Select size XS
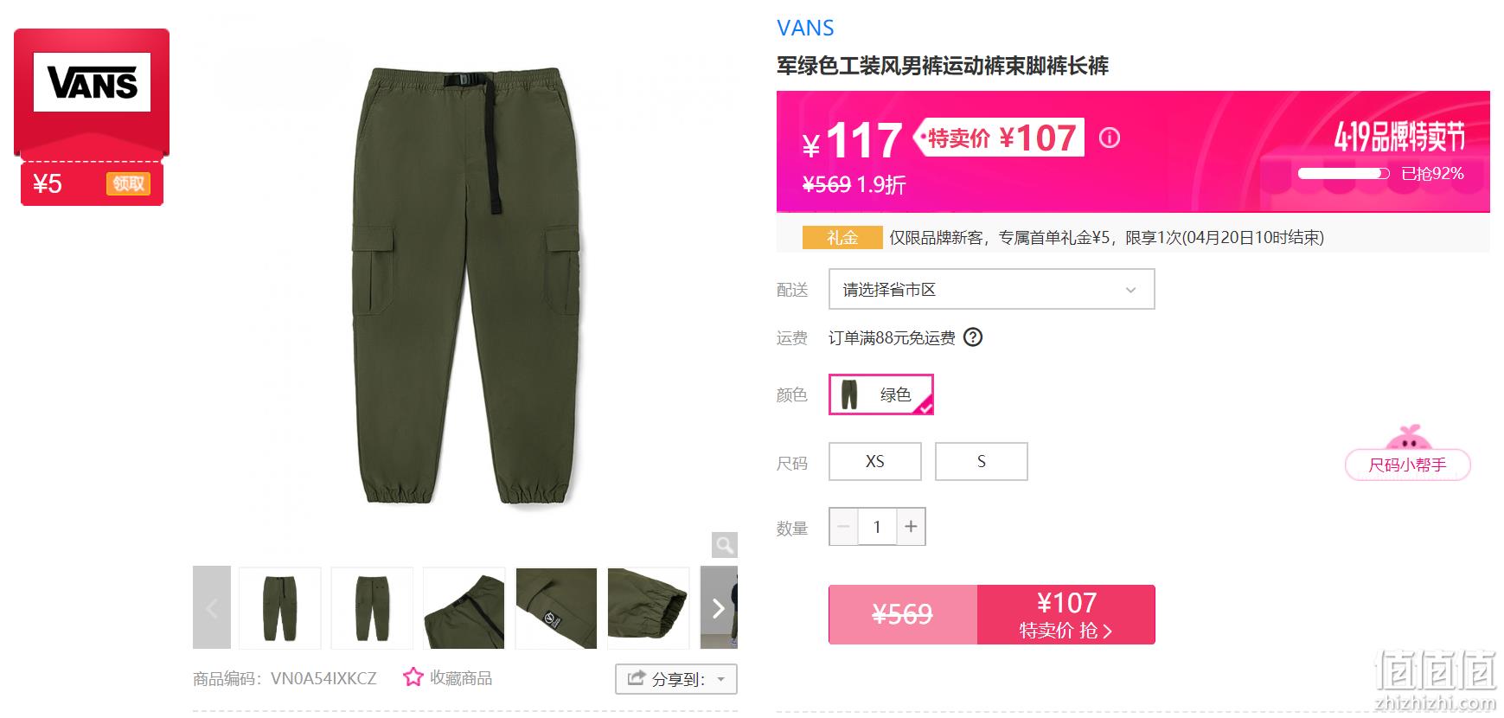The image size is (1504, 718). 875,461
